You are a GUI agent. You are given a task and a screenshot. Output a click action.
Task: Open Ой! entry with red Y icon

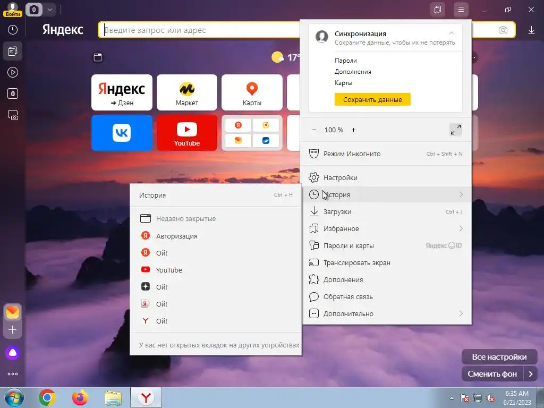216,321
